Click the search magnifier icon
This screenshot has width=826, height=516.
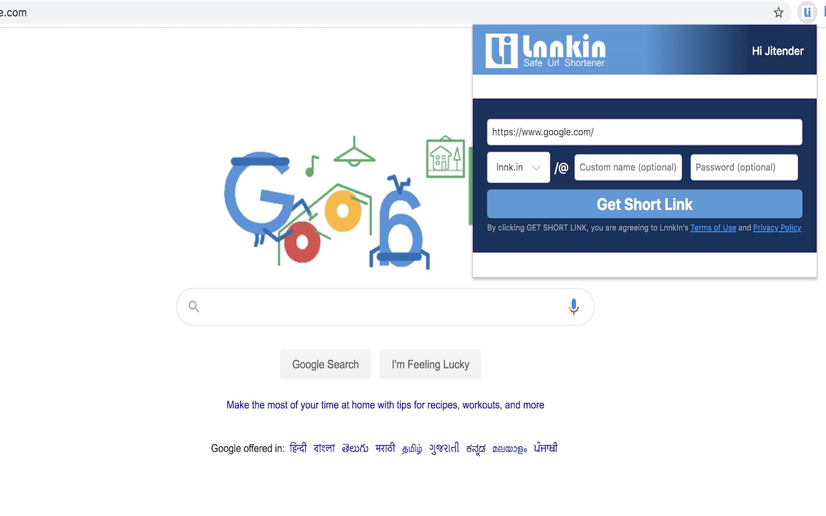tap(194, 306)
